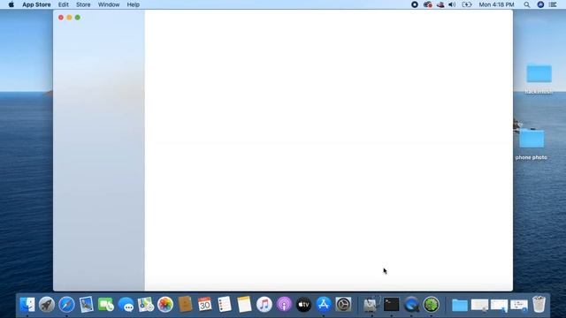Launch Safari from the dock

(67, 305)
